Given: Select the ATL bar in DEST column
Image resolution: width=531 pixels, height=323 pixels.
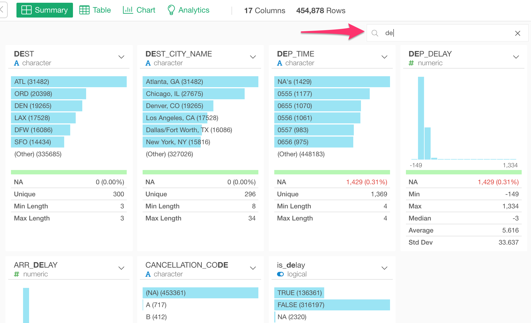Looking at the screenshot, I should 69,81.
